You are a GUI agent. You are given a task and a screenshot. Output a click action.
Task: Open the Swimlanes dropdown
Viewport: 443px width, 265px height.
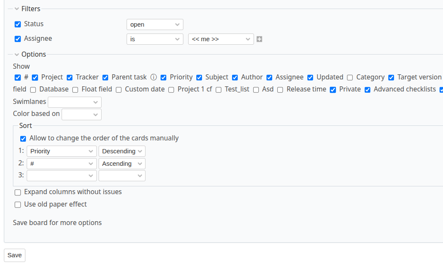[x=74, y=102]
